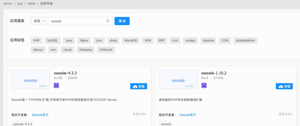Select the lowercase svn tag
Viewport: 300px width, 126px height.
53,50
